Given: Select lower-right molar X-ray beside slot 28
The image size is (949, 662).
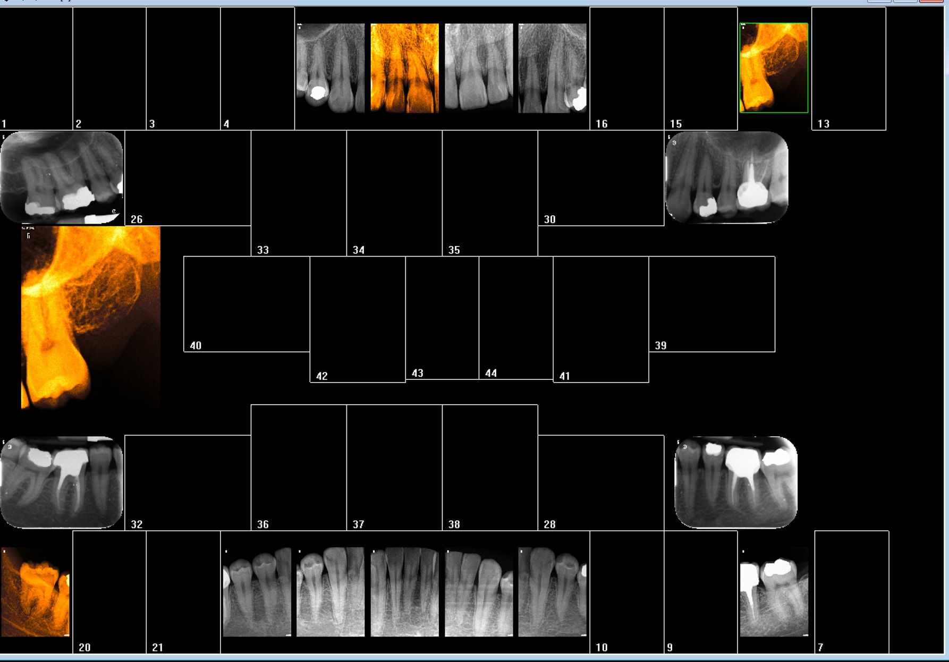Looking at the screenshot, I should (735, 482).
